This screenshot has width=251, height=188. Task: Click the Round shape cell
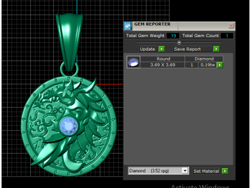163,59
